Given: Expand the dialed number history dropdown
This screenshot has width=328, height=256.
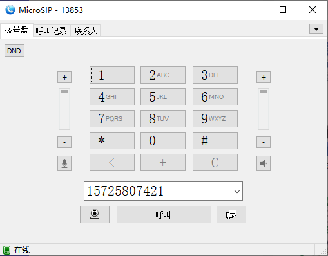Looking at the screenshot, I should (x=237, y=191).
